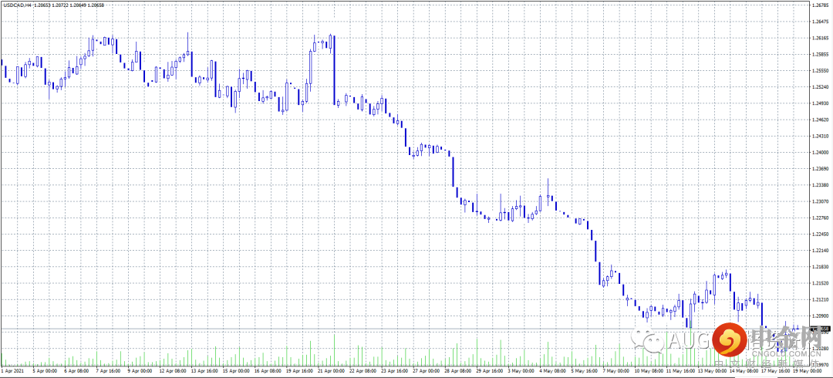Click the 1.26785 price label

821,5
